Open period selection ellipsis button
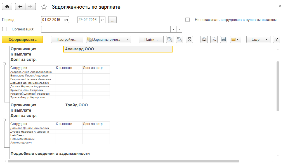The height and width of the screenshot is (163, 283). pos(112,20)
